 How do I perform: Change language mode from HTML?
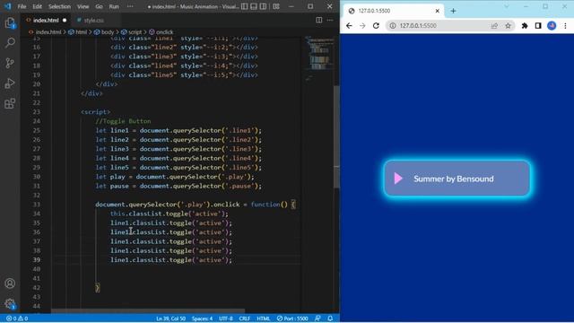point(263,319)
